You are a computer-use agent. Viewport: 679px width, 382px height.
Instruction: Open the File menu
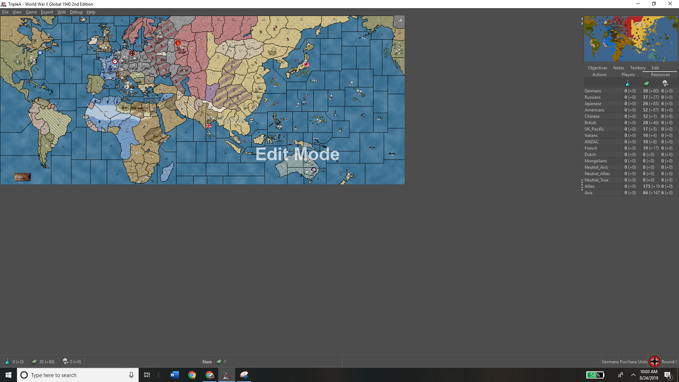click(5, 12)
